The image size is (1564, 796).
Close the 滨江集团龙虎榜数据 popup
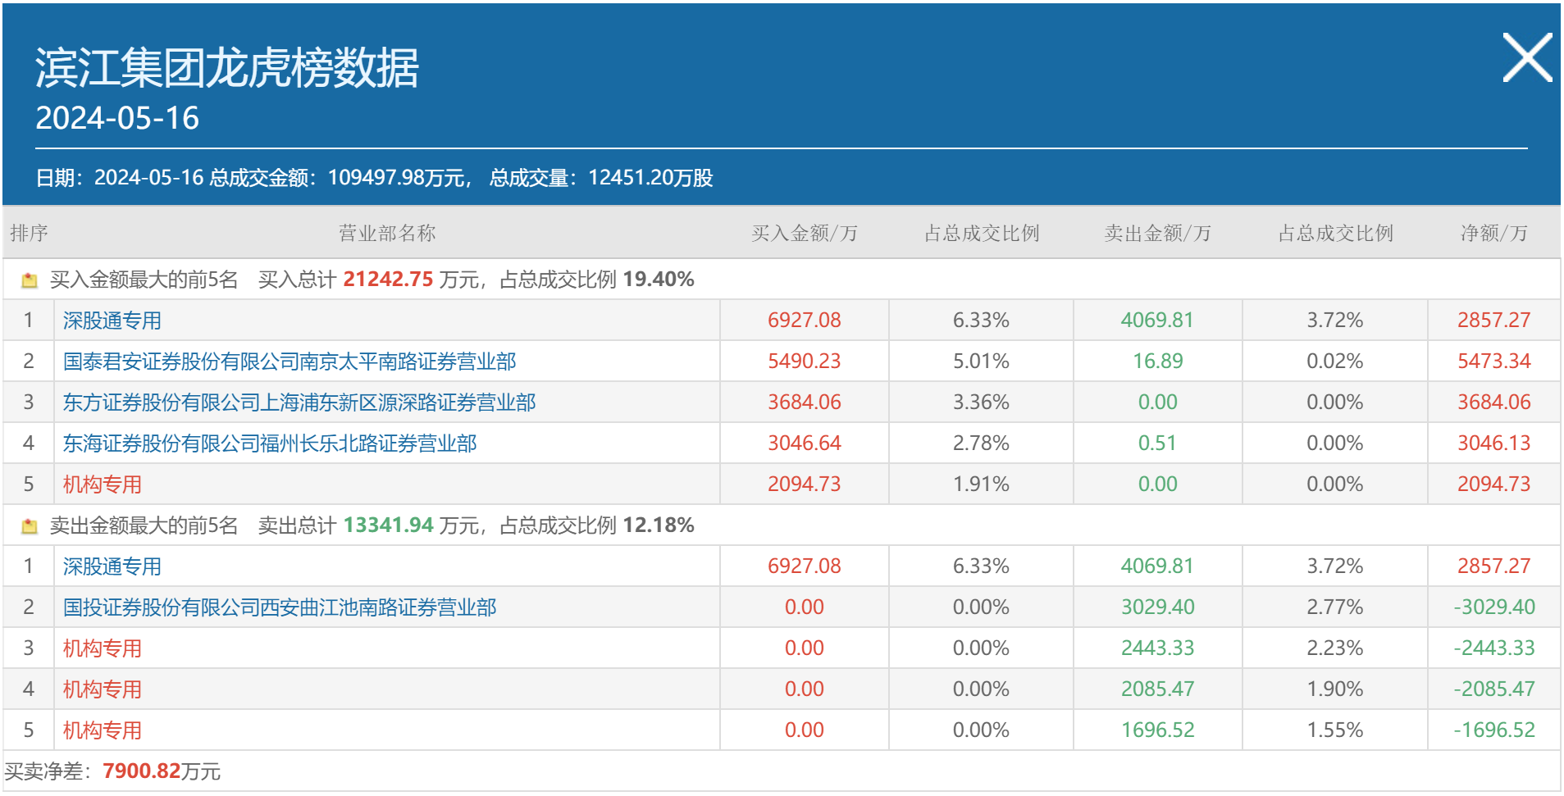tap(1526, 58)
